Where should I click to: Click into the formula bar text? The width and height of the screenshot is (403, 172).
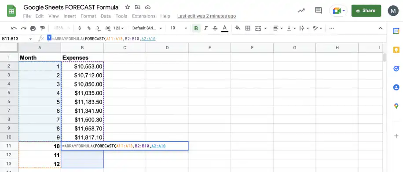104,39
